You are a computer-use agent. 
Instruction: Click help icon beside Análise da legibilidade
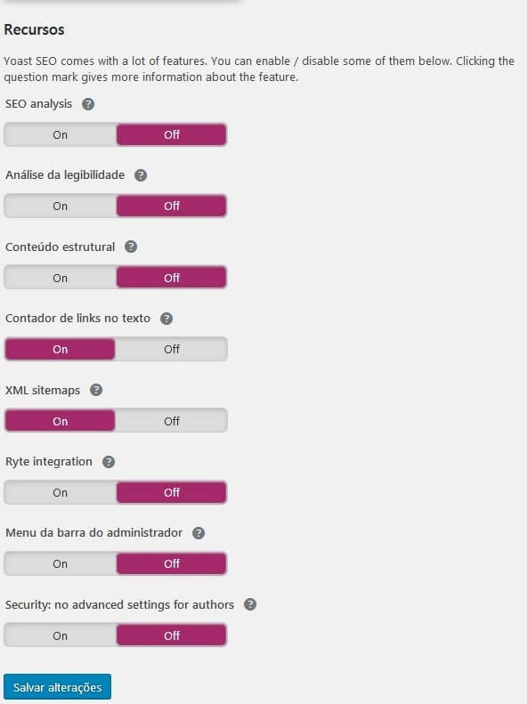tap(141, 175)
